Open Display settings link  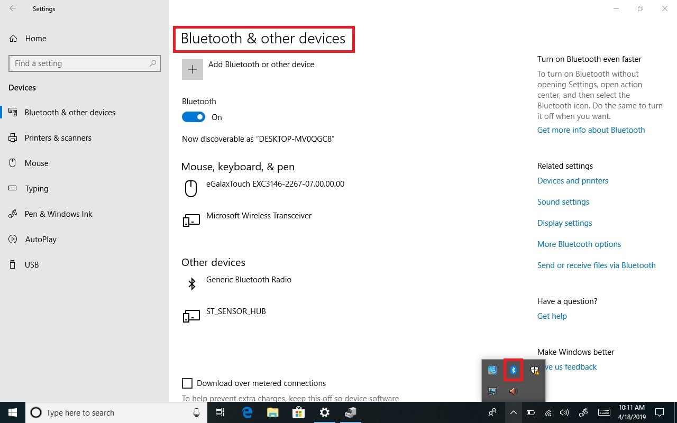(565, 223)
